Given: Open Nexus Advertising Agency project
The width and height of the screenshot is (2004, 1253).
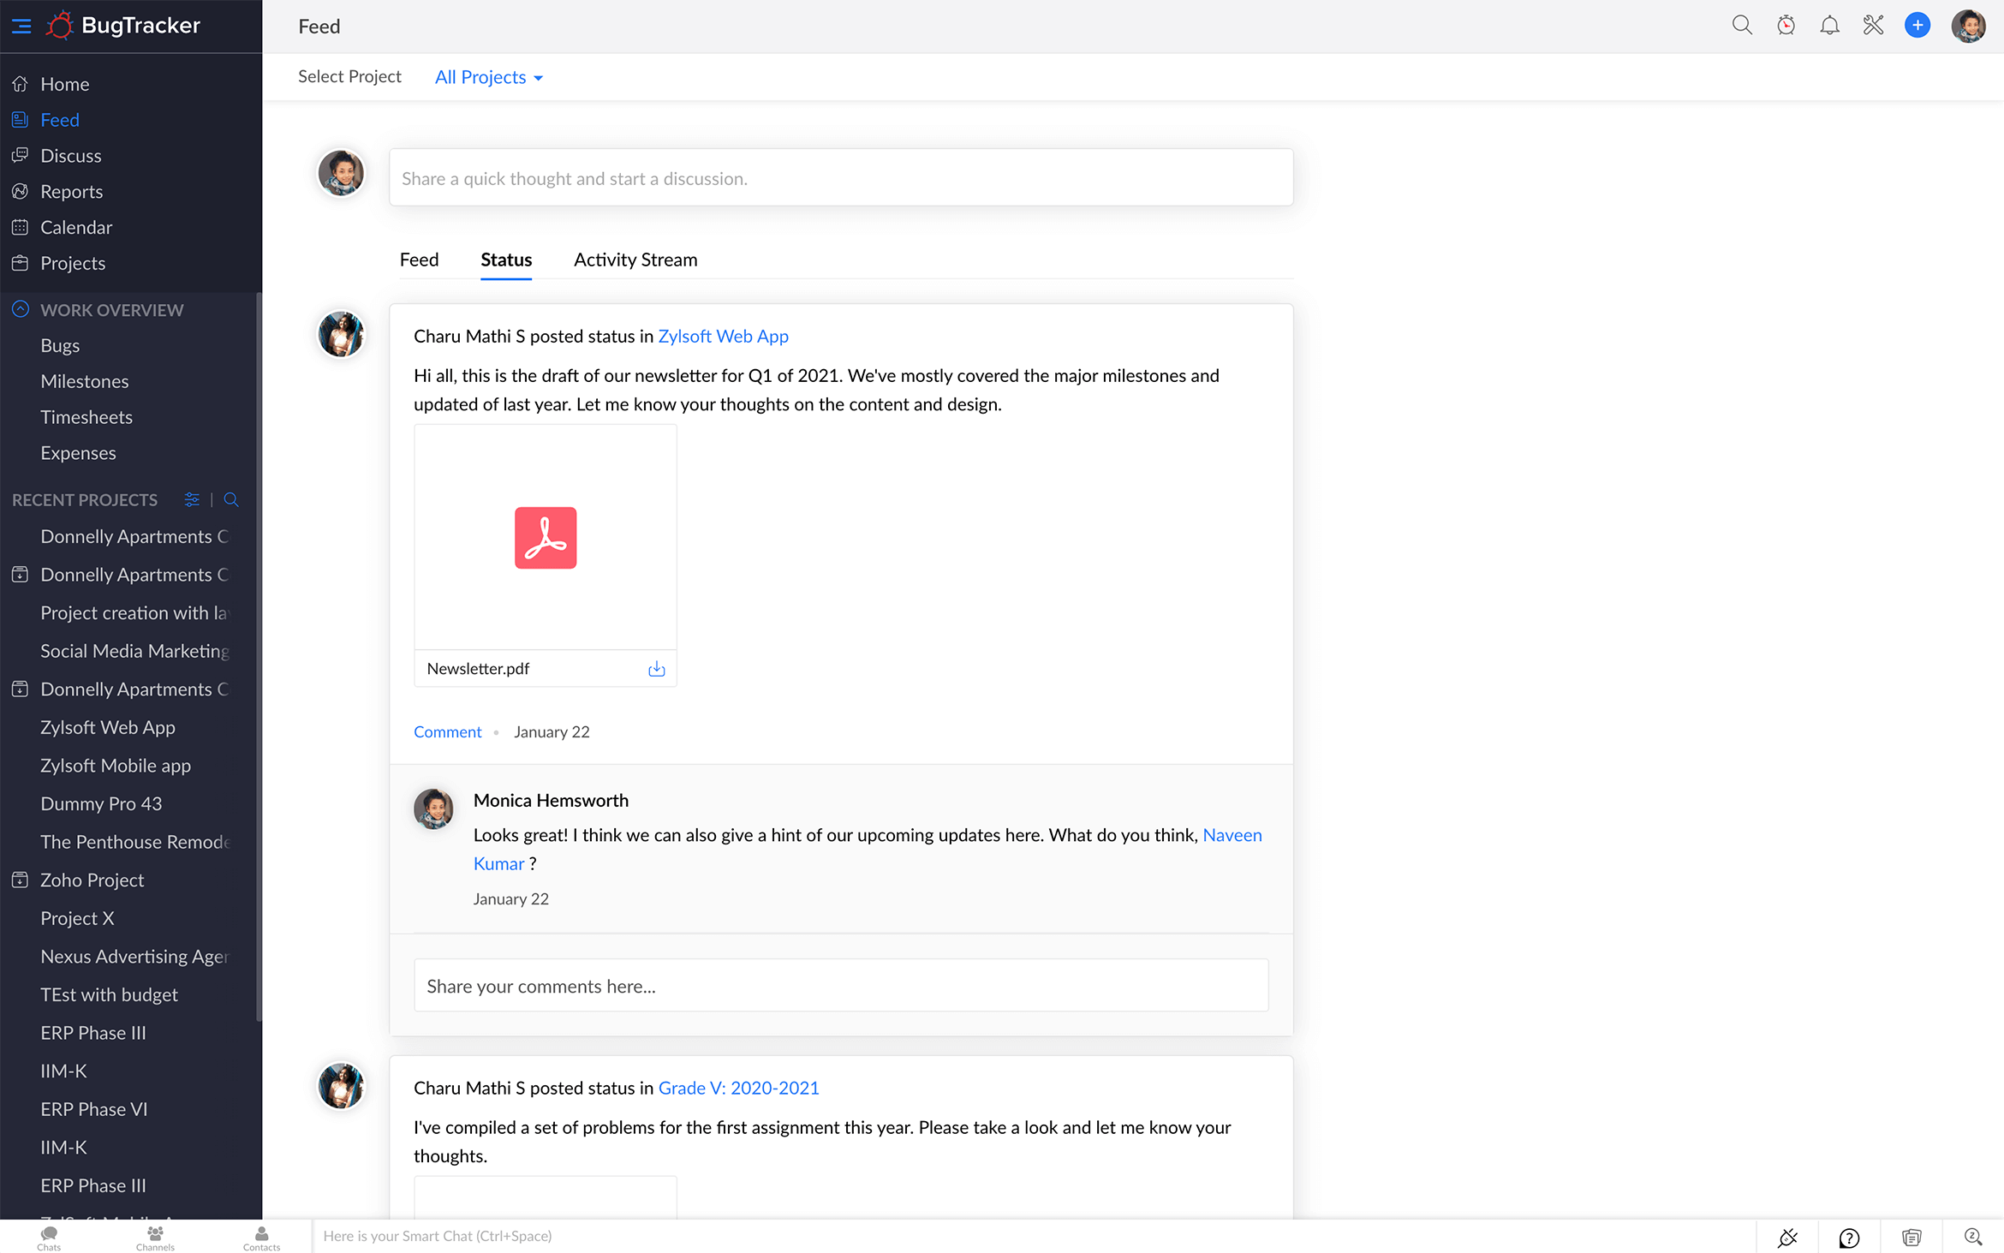Looking at the screenshot, I should tap(134, 957).
